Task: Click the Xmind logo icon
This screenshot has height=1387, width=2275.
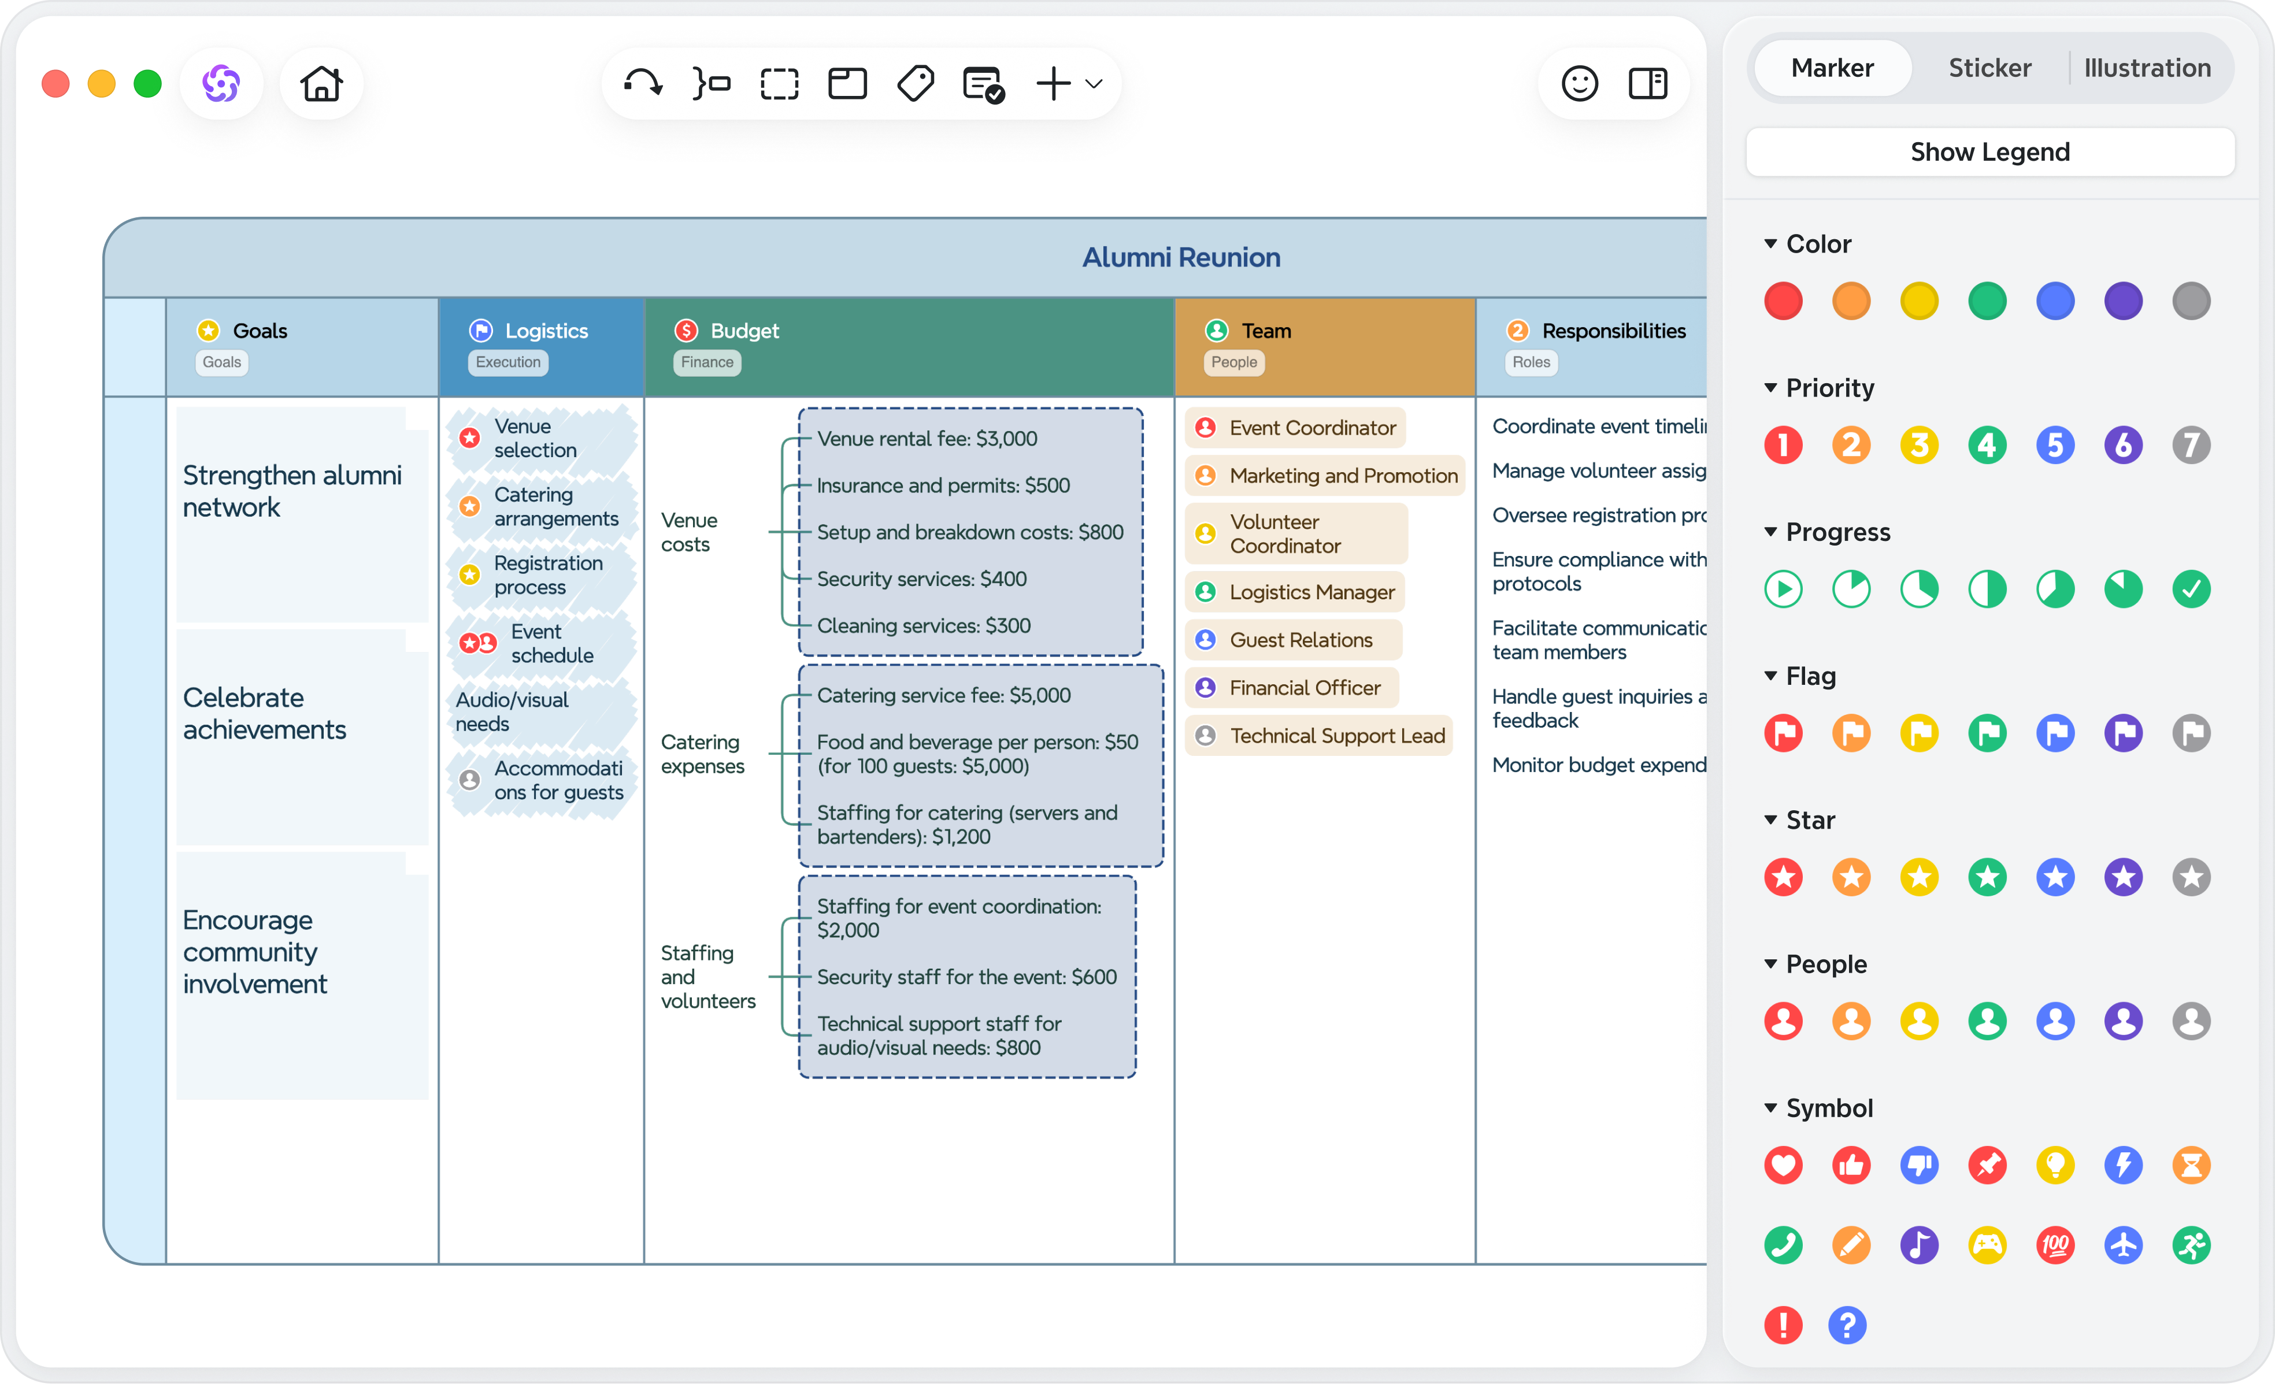Action: click(x=221, y=84)
